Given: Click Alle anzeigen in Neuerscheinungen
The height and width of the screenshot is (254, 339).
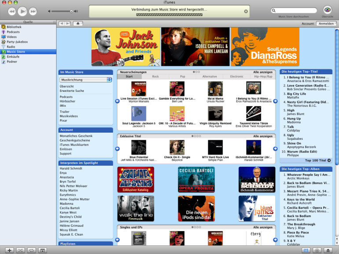Looking at the screenshot, I should click(263, 72).
